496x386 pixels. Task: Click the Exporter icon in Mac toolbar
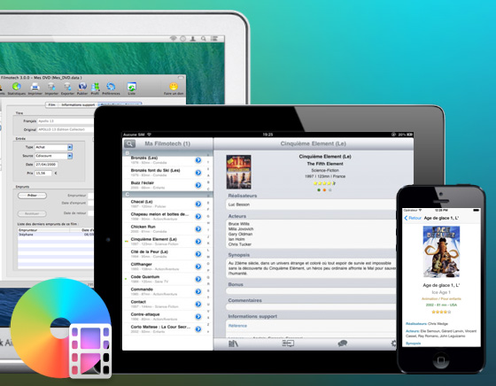coord(67,89)
